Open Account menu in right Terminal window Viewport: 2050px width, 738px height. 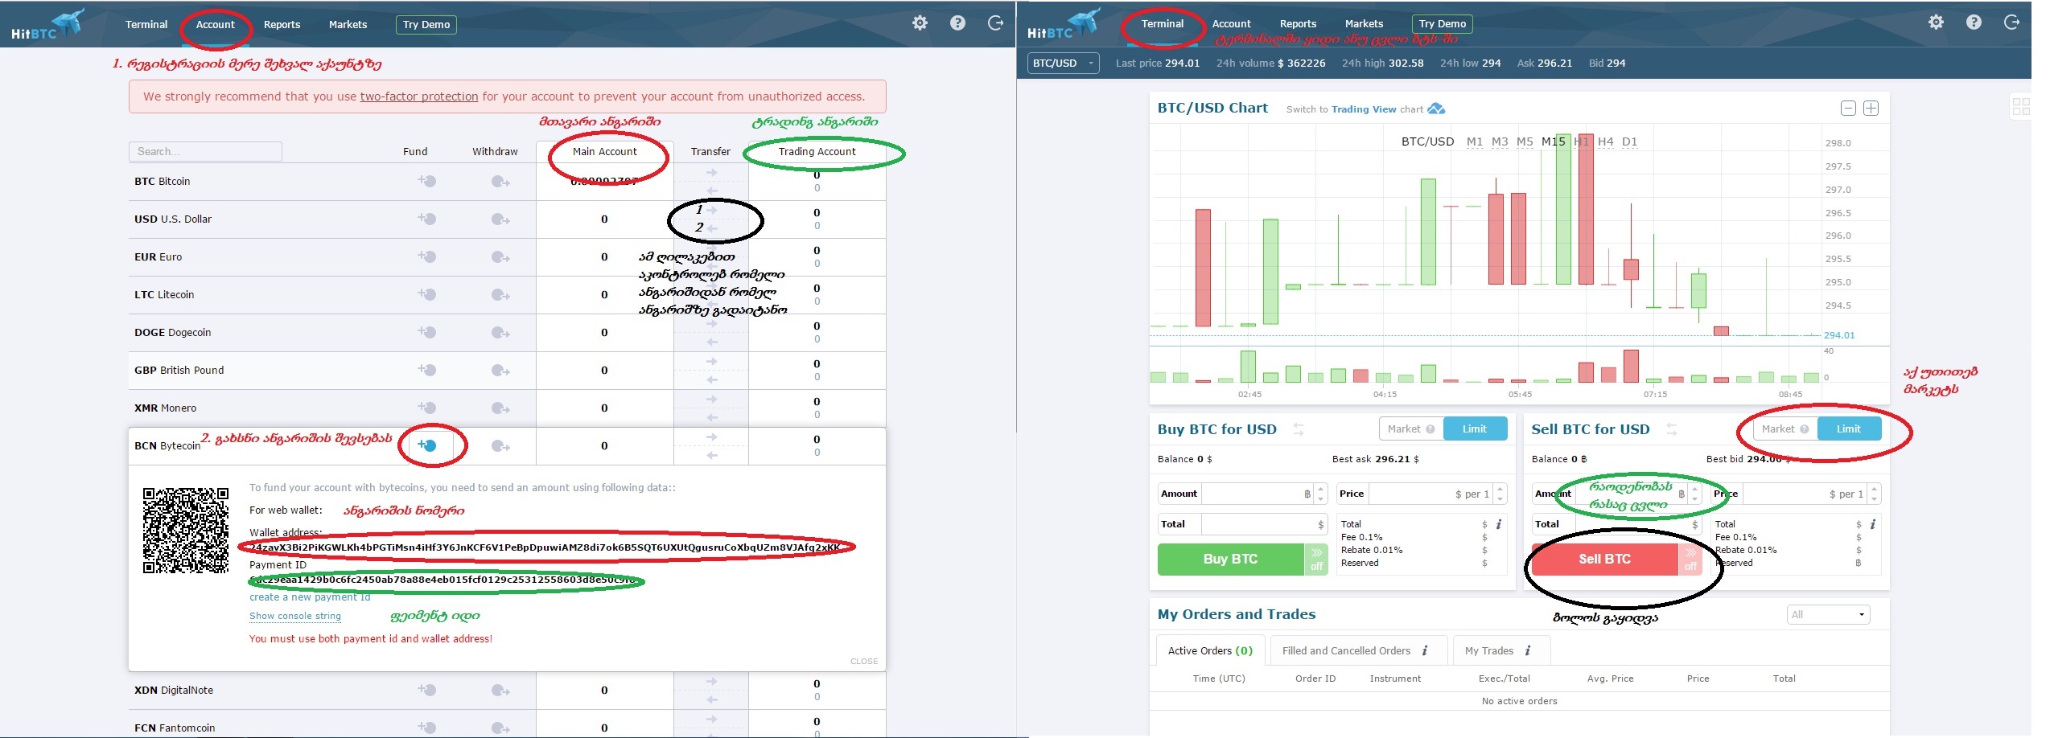(x=1232, y=24)
